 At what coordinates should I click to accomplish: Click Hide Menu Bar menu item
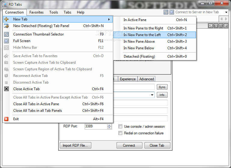tap(58, 47)
